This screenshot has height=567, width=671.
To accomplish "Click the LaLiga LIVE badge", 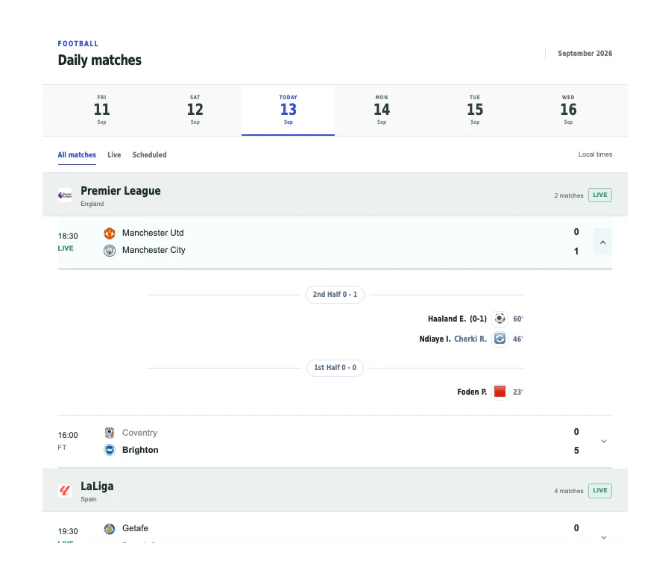I will pos(600,490).
